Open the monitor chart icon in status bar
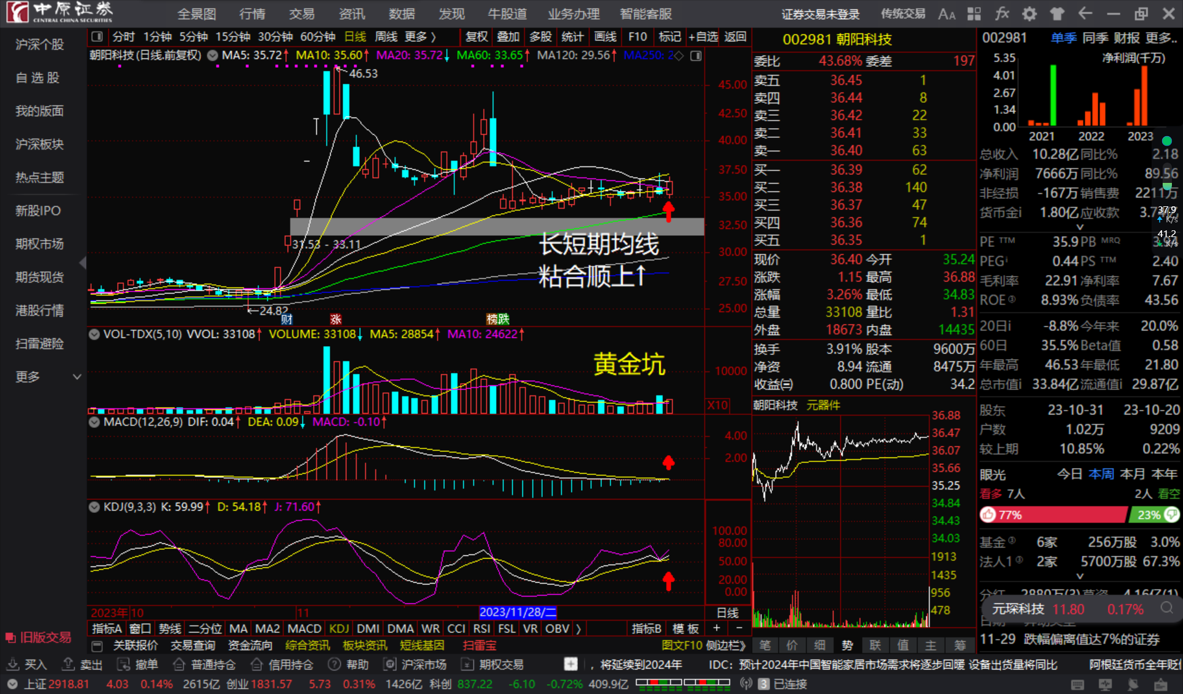This screenshot has width=1183, height=694. point(1105,684)
